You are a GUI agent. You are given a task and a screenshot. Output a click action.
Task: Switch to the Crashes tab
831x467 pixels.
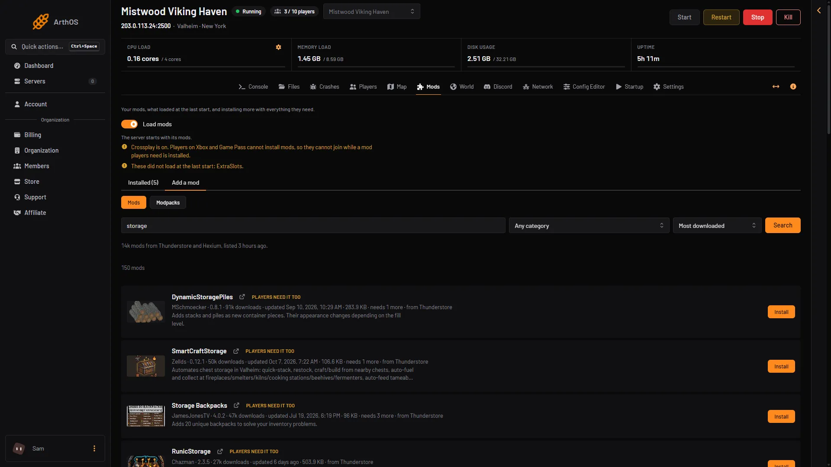tap(325, 86)
